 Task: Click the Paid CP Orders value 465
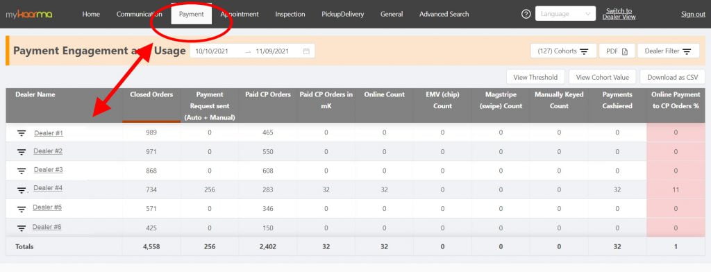click(268, 133)
